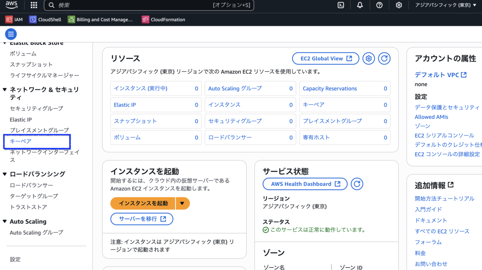Click the インスタンスを起動 orange button
This screenshot has height=270, width=482.
pyautogui.click(x=143, y=203)
